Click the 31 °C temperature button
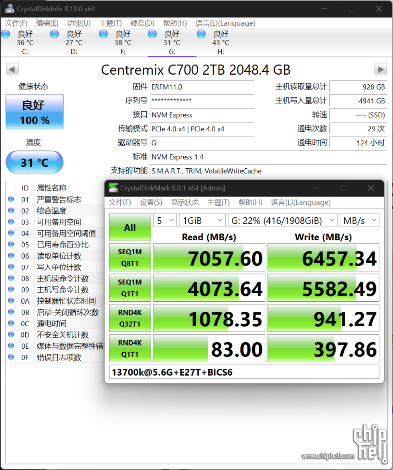 pyautogui.click(x=35, y=162)
